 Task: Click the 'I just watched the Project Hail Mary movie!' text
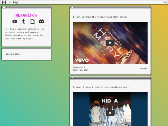point(100,17)
